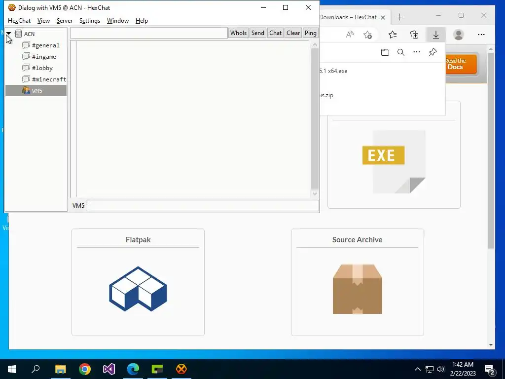This screenshot has height=379, width=505.
Task: Open Visual Studio from taskbar
Action: pos(109,369)
